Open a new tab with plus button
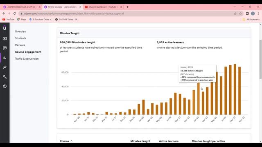The height and width of the screenshot is (147, 262). coord(127,7)
